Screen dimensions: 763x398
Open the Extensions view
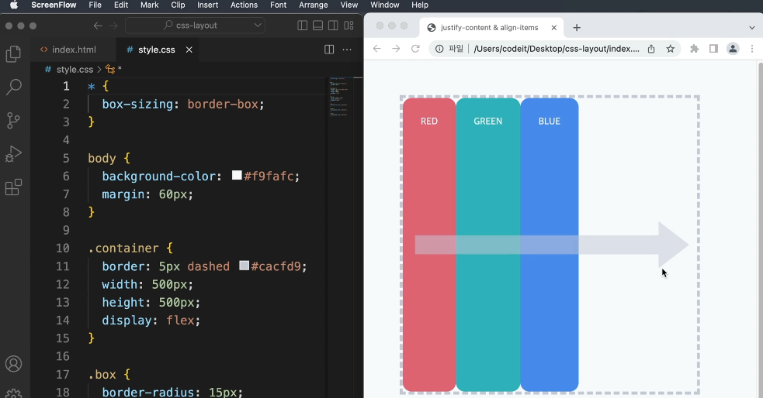pos(14,187)
